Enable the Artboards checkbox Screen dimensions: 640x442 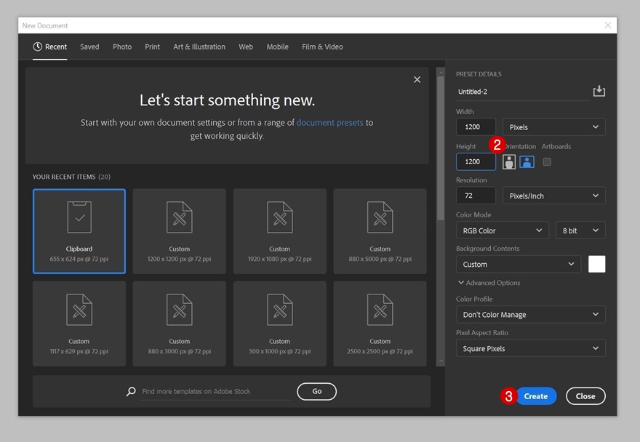tap(547, 161)
